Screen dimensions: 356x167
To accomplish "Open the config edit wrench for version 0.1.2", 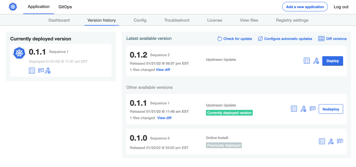I will (x=316, y=61).
